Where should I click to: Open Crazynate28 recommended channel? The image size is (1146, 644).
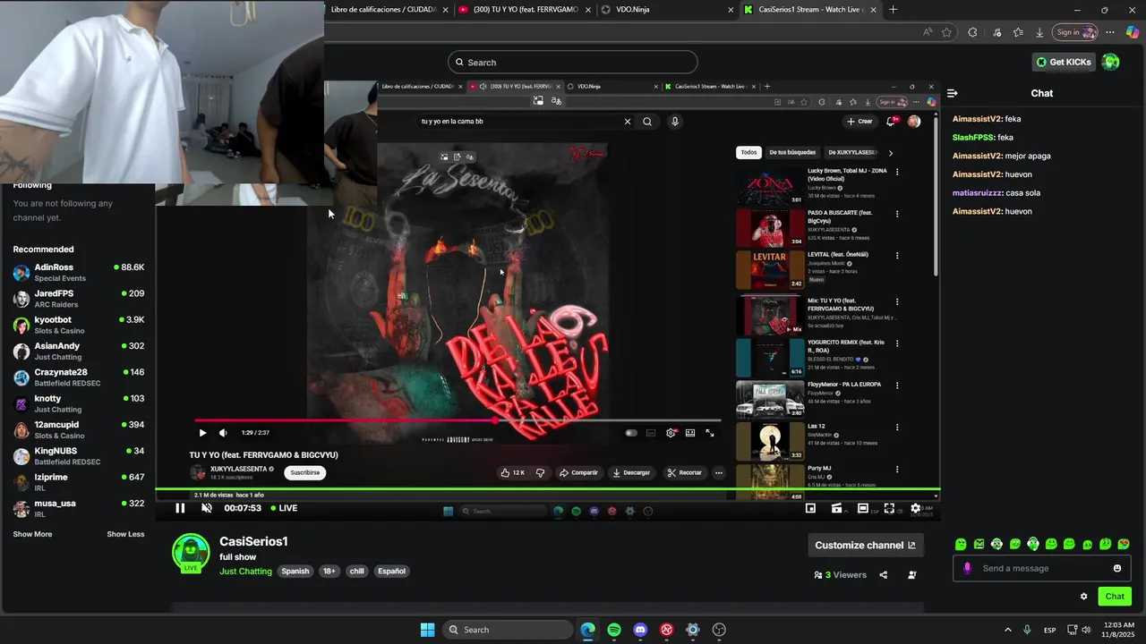coord(79,377)
